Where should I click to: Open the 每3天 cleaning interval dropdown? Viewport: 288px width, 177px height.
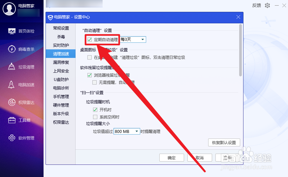click(x=133, y=39)
